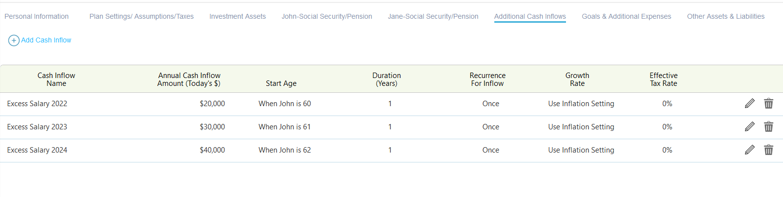Select the Additional Cash Inflows tab
This screenshot has width=783, height=197.
530,16
